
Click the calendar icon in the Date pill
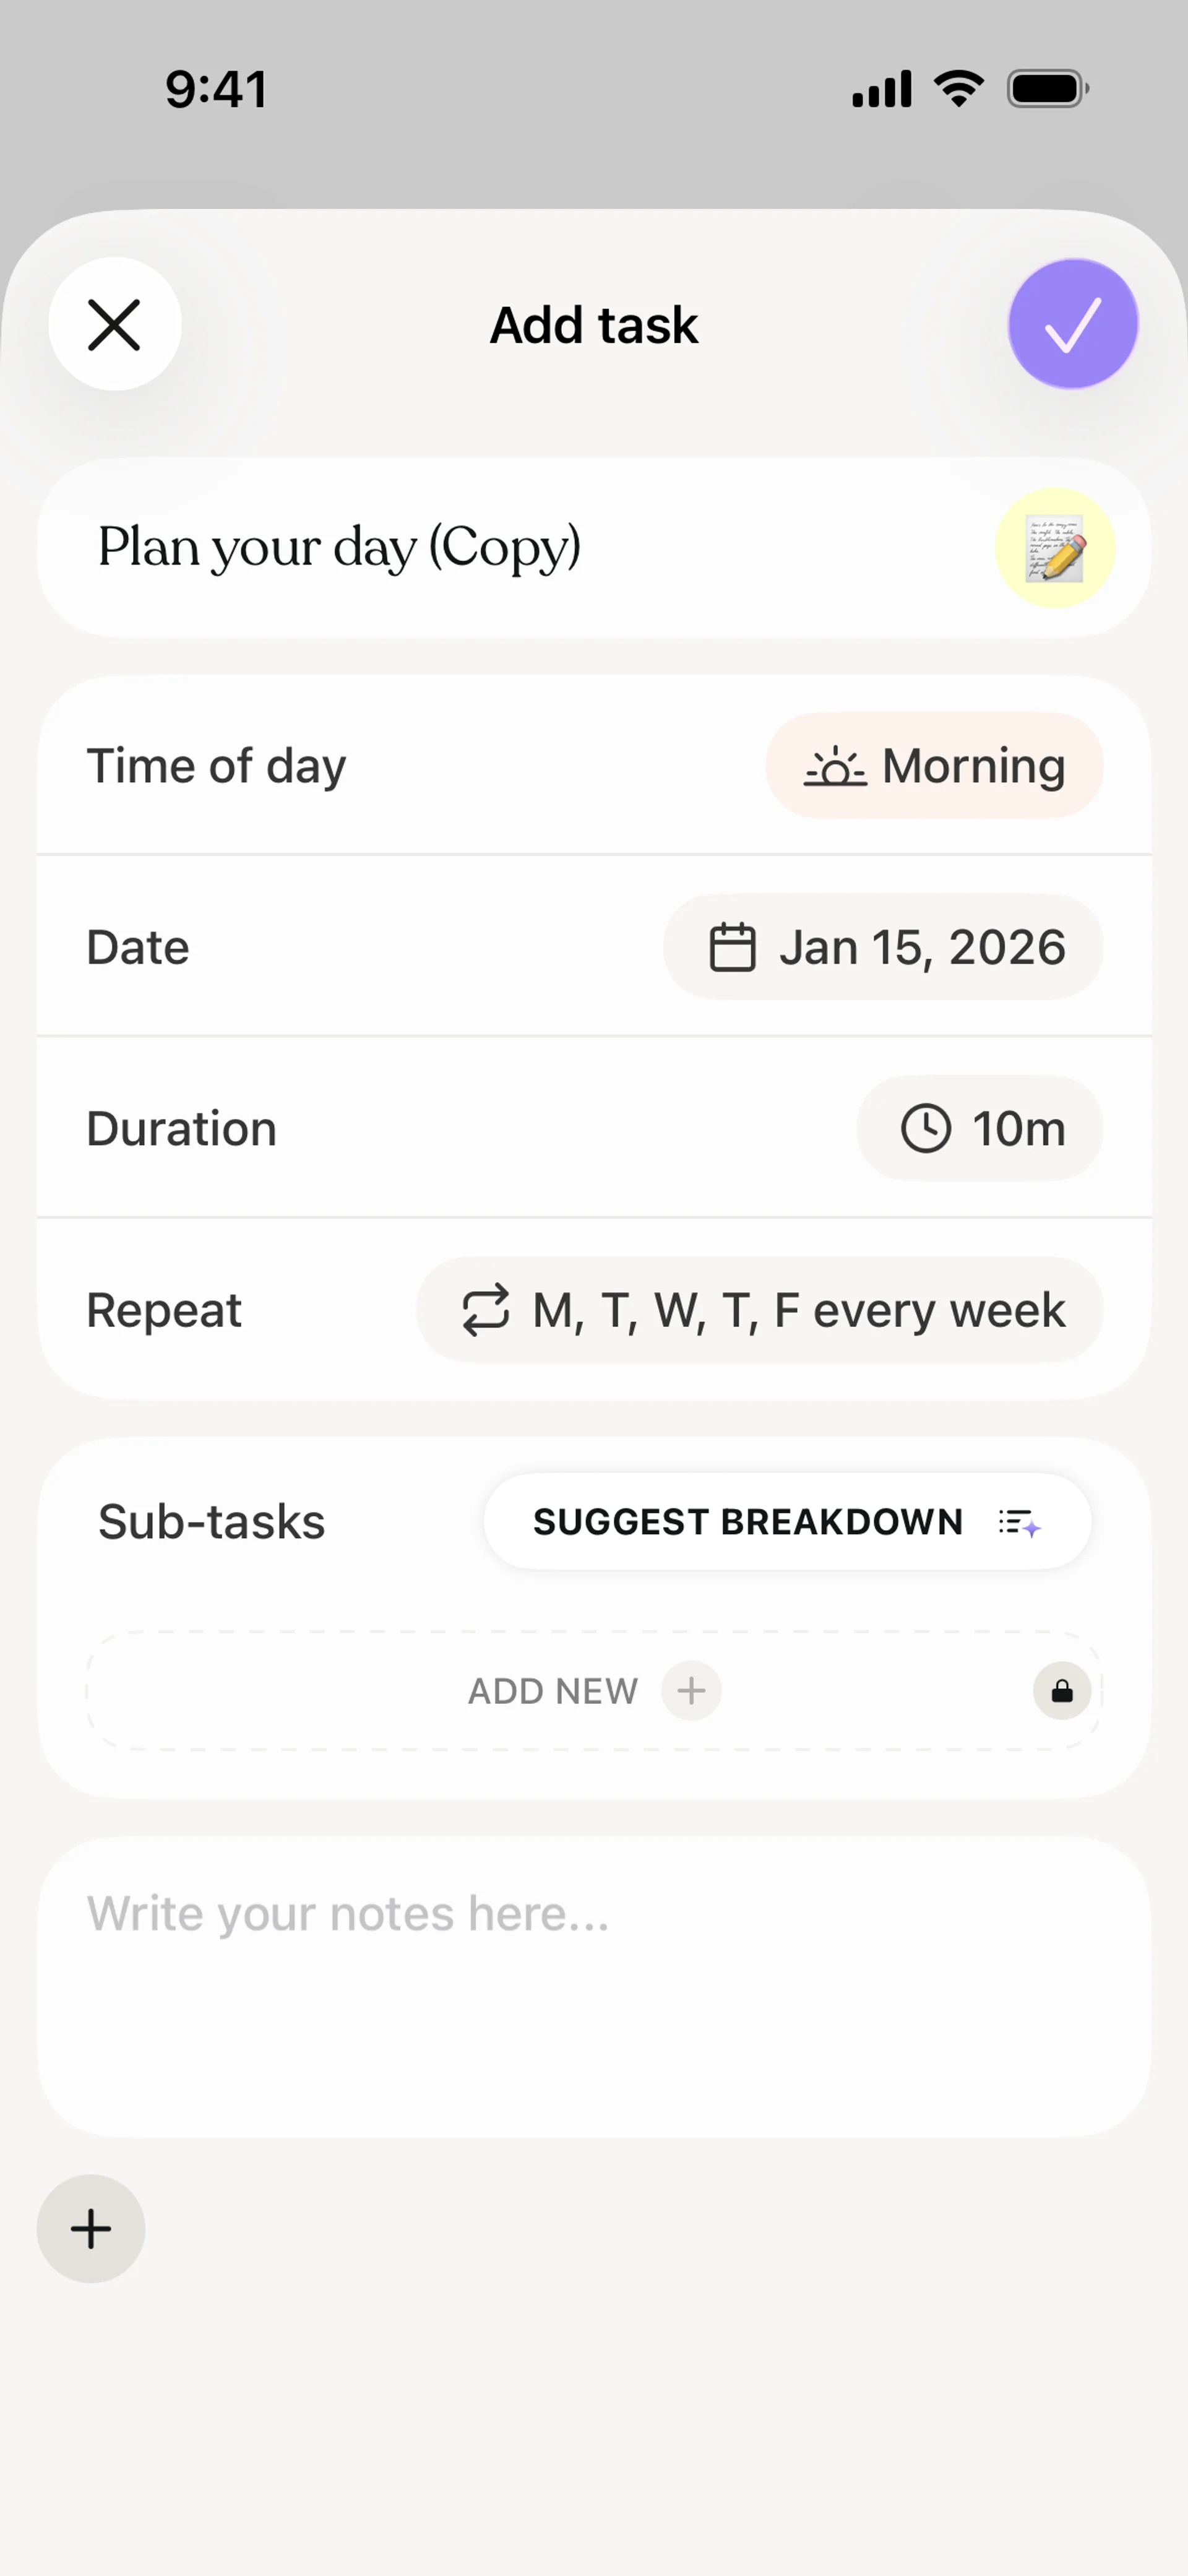pos(732,947)
